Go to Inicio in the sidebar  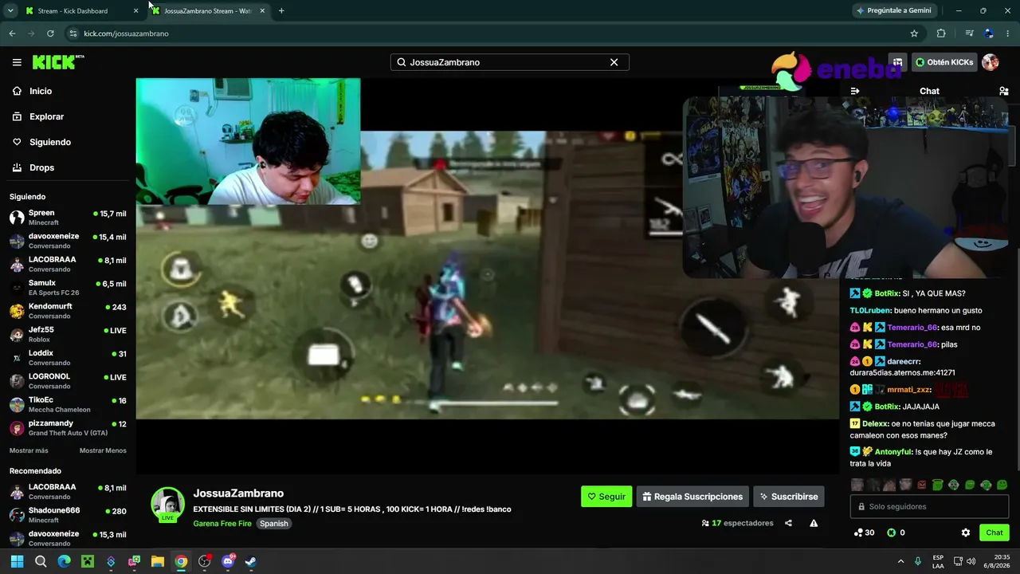tap(41, 91)
